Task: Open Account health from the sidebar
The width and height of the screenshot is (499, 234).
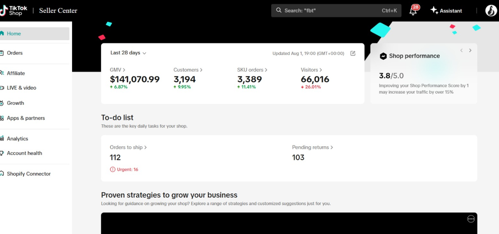Action: (24, 153)
